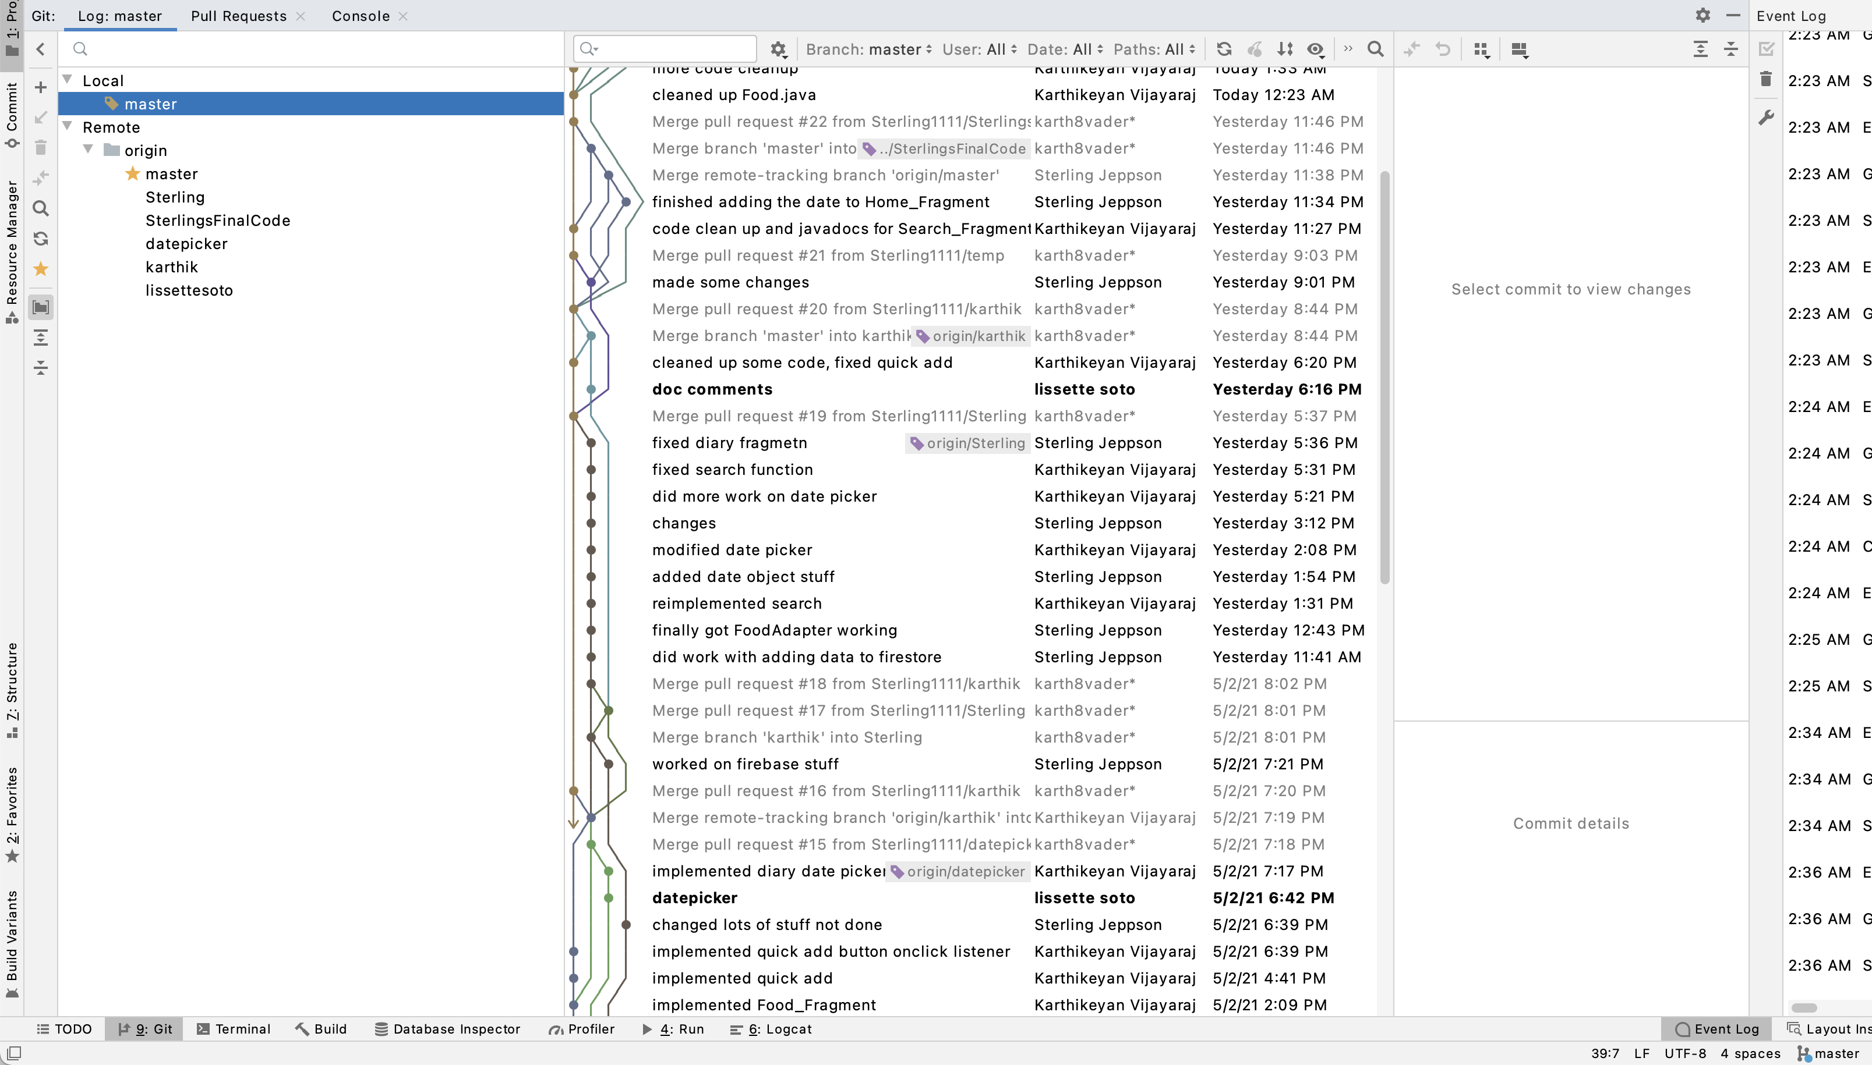Open the Run tool window

click(673, 1028)
